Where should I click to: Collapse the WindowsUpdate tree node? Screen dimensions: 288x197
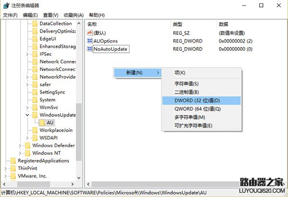(27, 115)
